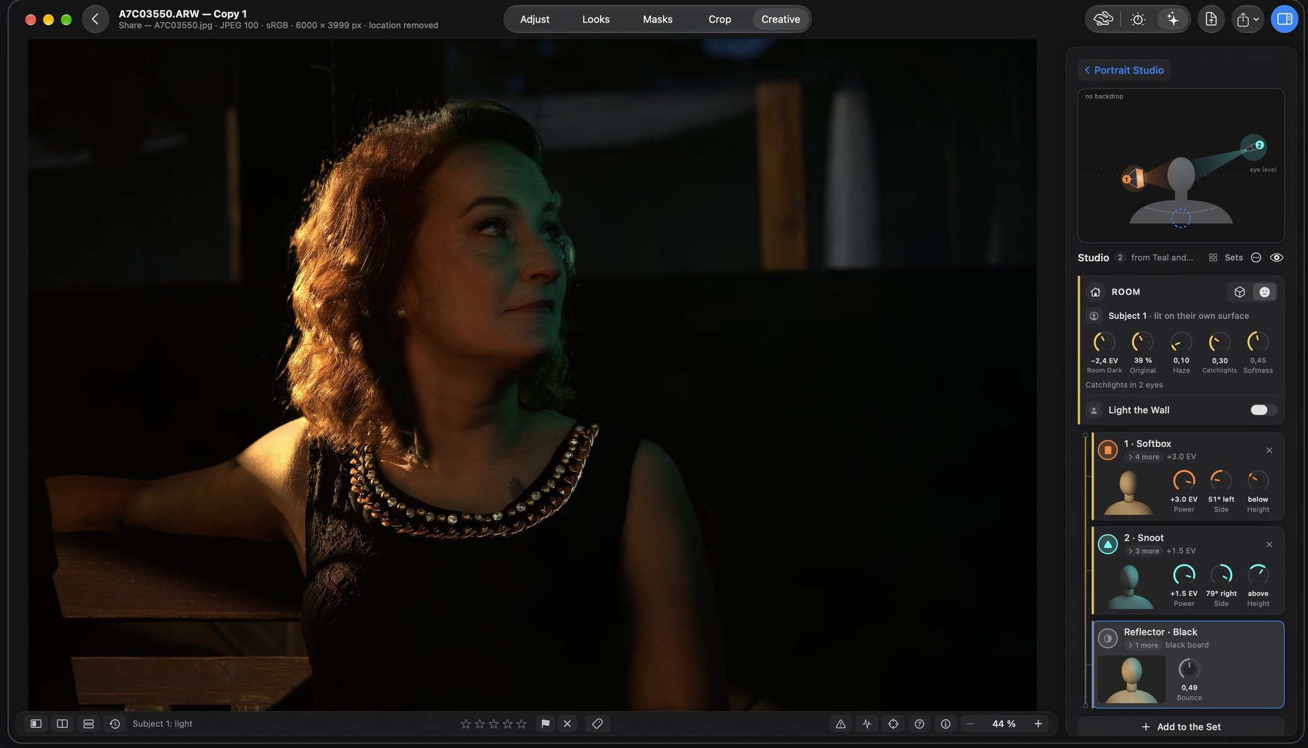Open the Studio more options ellipsis
Screen dimensions: 1308x748
coord(1256,258)
